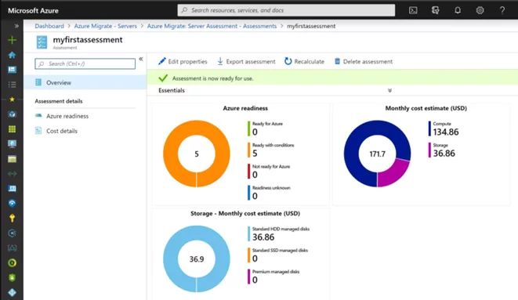518x300 pixels.
Task: Click the Microsoft Azure logo text
Action: point(33,10)
